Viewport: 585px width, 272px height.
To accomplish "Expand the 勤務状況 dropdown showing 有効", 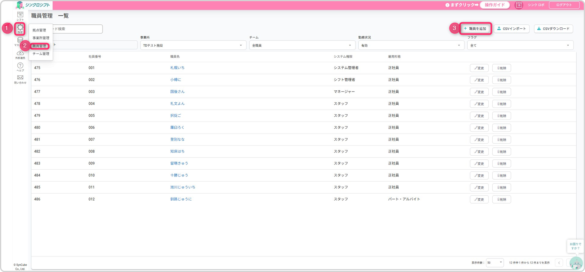I will tap(411, 45).
